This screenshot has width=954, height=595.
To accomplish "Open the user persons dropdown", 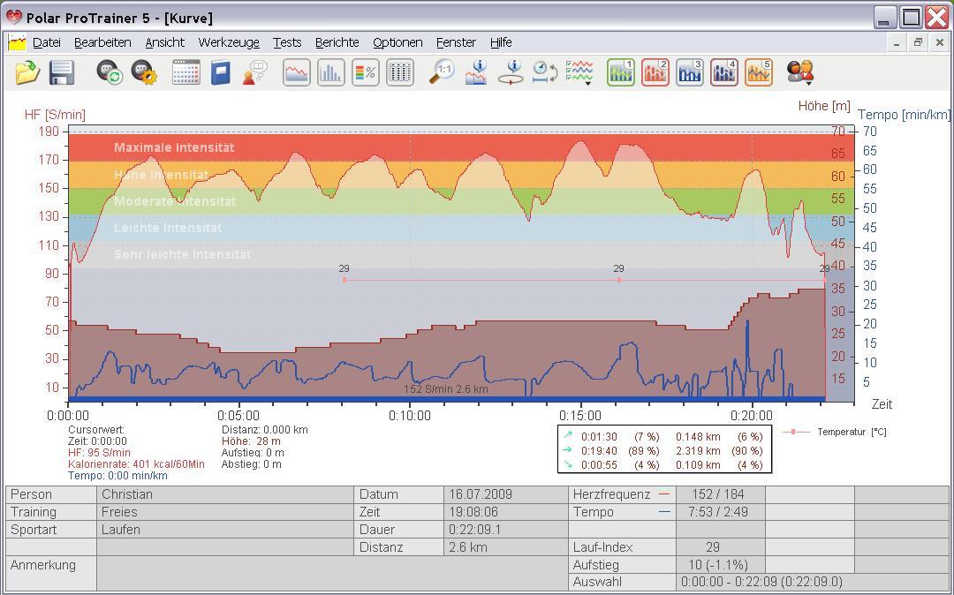I will tap(800, 72).
